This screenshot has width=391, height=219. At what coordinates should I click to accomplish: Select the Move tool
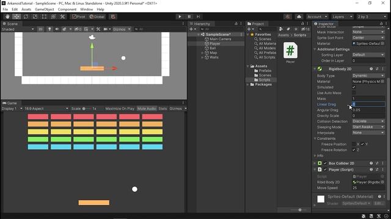[16, 16]
